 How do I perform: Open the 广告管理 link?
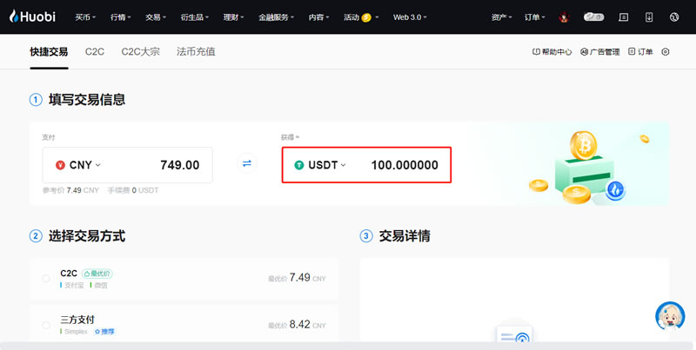(x=600, y=52)
